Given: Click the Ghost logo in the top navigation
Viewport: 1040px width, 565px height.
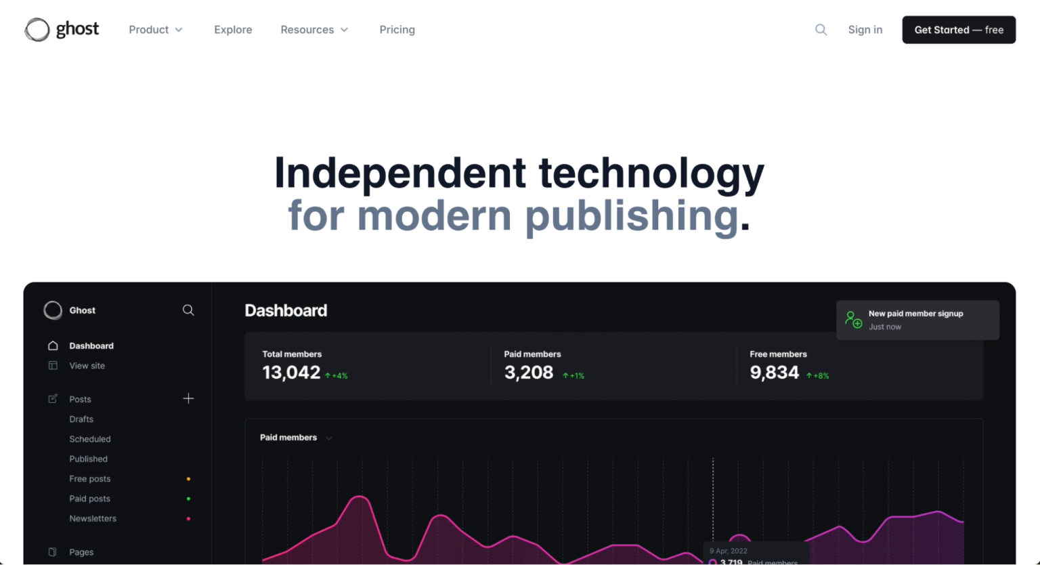Looking at the screenshot, I should click(62, 29).
